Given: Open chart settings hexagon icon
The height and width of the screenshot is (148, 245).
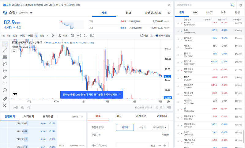Looking at the screenshot, I should tap(79, 36).
